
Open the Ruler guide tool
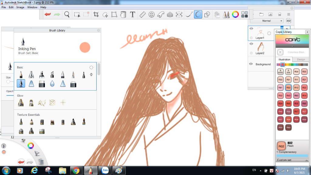(x=142, y=15)
